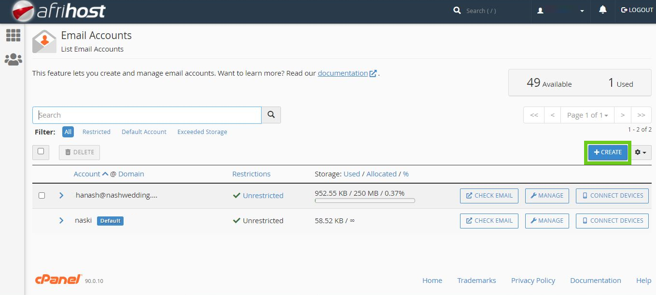Click the Create button
This screenshot has width=656, height=295.
[608, 152]
